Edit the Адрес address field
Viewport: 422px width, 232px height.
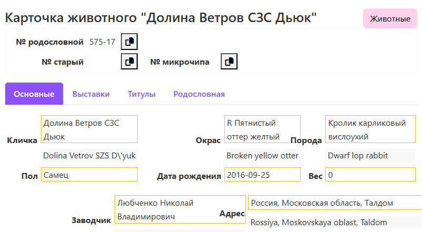coord(335,203)
